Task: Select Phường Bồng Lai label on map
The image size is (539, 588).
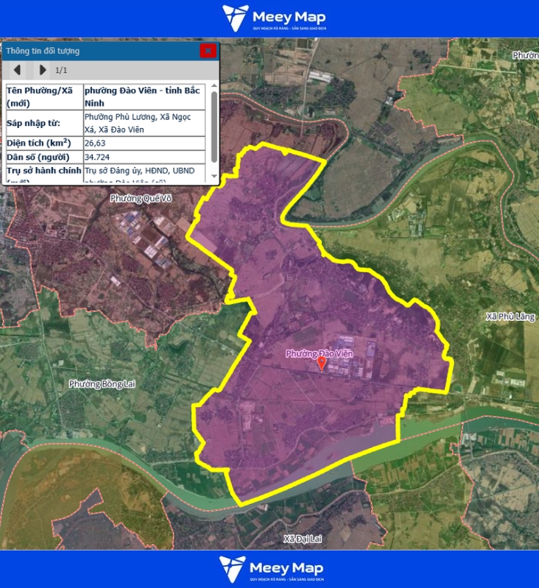Action: tap(99, 384)
